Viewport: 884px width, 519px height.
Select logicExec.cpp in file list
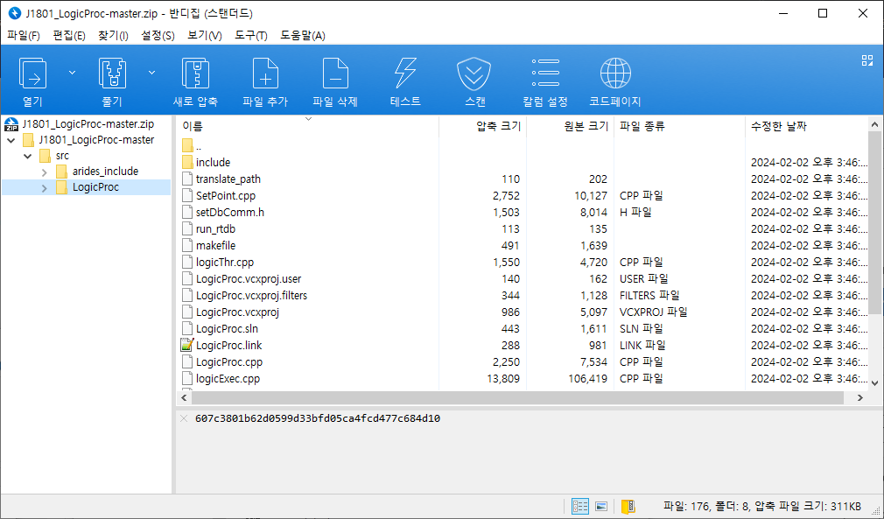(x=228, y=379)
